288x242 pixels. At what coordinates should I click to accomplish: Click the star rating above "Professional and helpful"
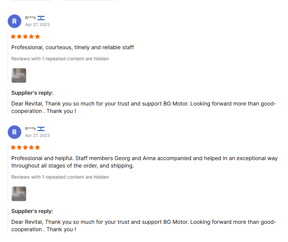coord(25,147)
